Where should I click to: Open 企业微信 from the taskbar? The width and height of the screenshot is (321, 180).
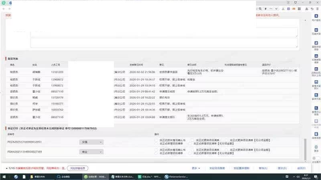point(59,176)
